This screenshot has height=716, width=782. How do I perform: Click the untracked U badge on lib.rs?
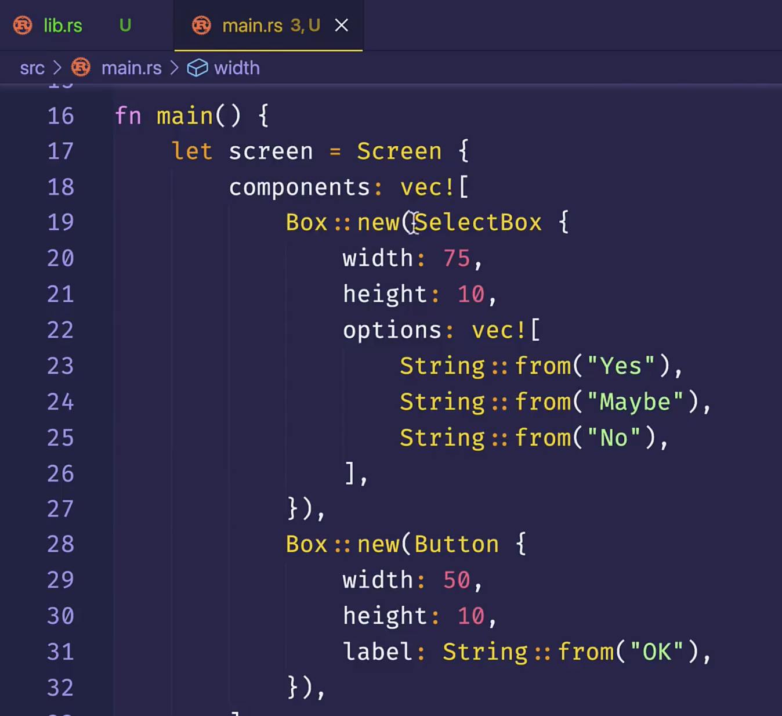125,26
